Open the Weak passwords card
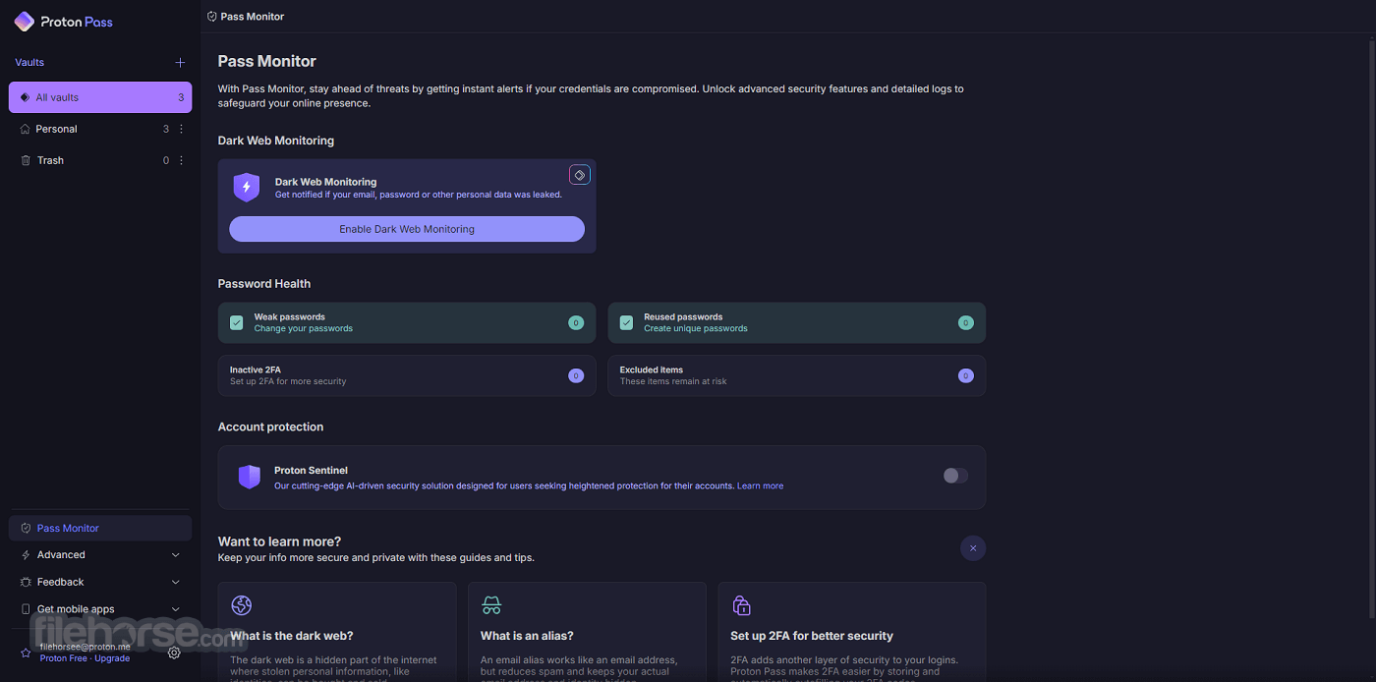This screenshot has height=682, width=1376. [407, 322]
